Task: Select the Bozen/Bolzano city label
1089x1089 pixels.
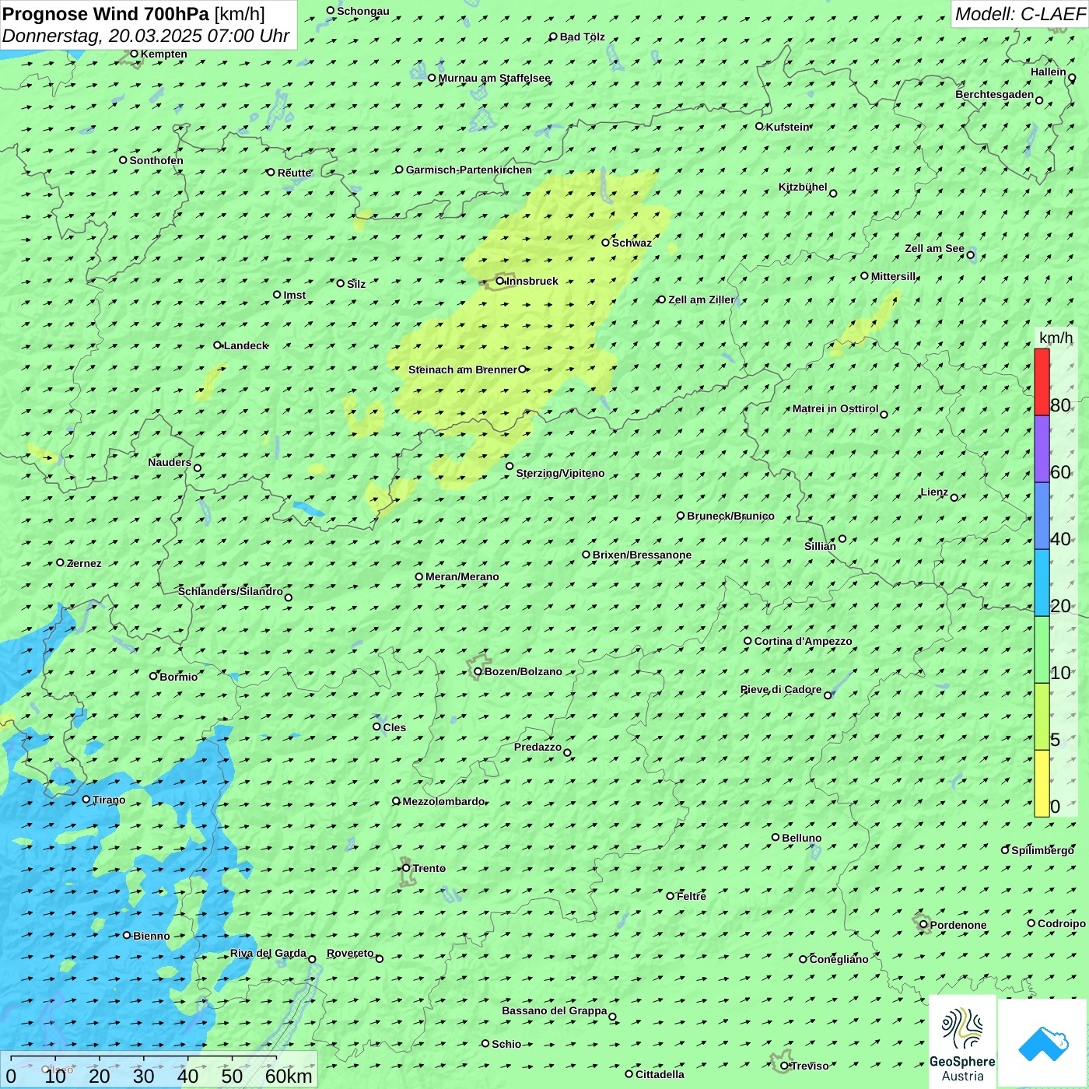Action: pos(523,671)
